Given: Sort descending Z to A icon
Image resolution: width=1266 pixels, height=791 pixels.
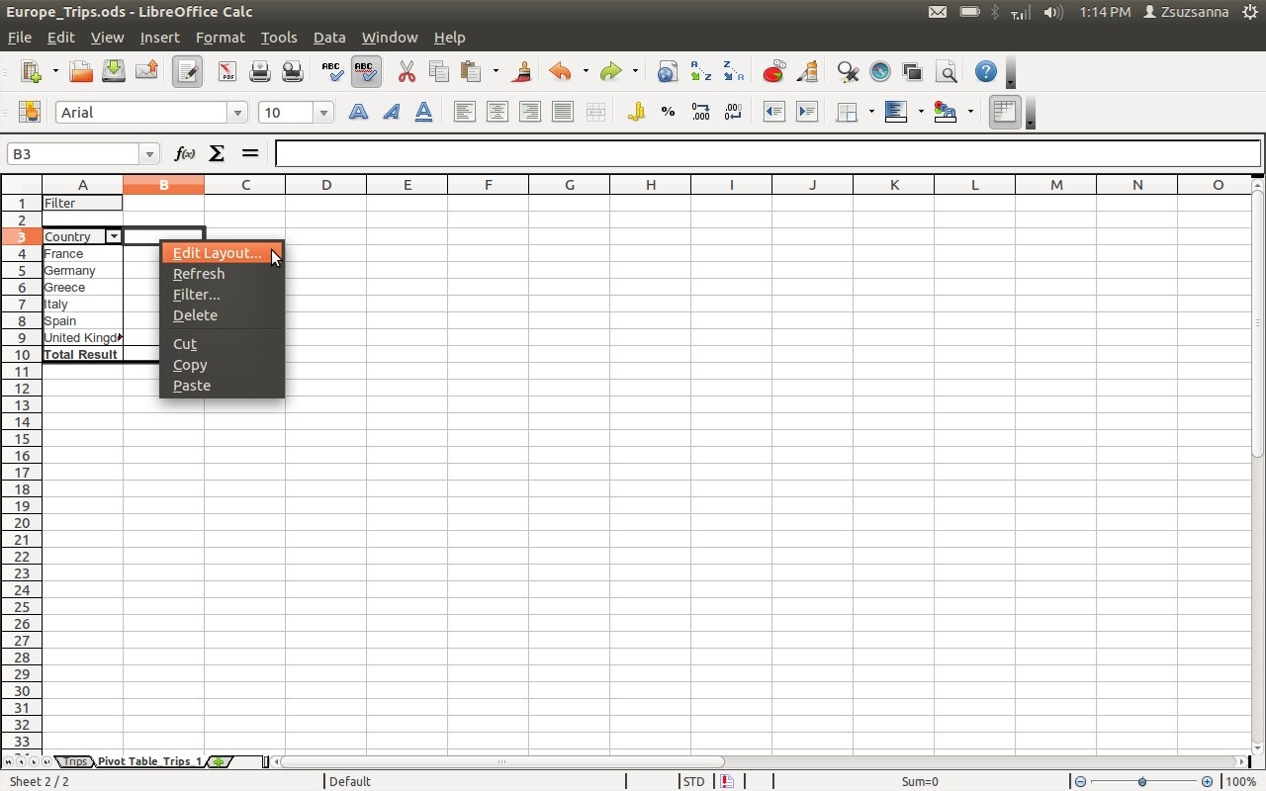Looking at the screenshot, I should (x=733, y=72).
